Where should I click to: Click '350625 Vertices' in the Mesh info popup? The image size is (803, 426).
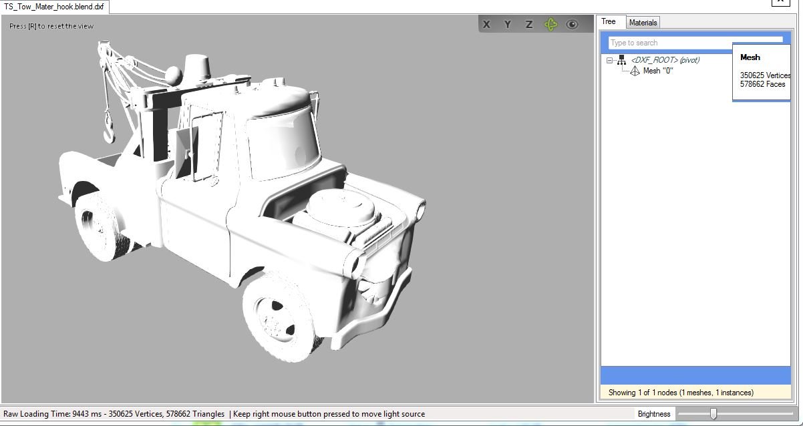pos(766,75)
